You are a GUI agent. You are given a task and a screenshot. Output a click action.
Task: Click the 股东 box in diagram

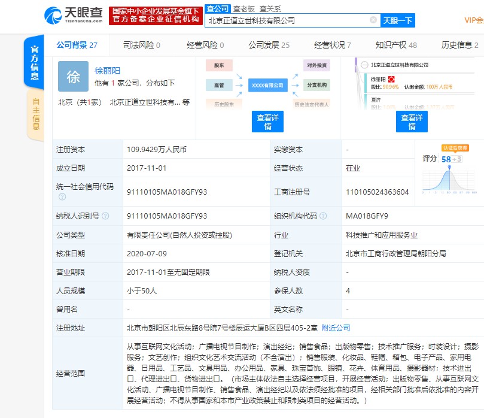pyautogui.click(x=219, y=65)
